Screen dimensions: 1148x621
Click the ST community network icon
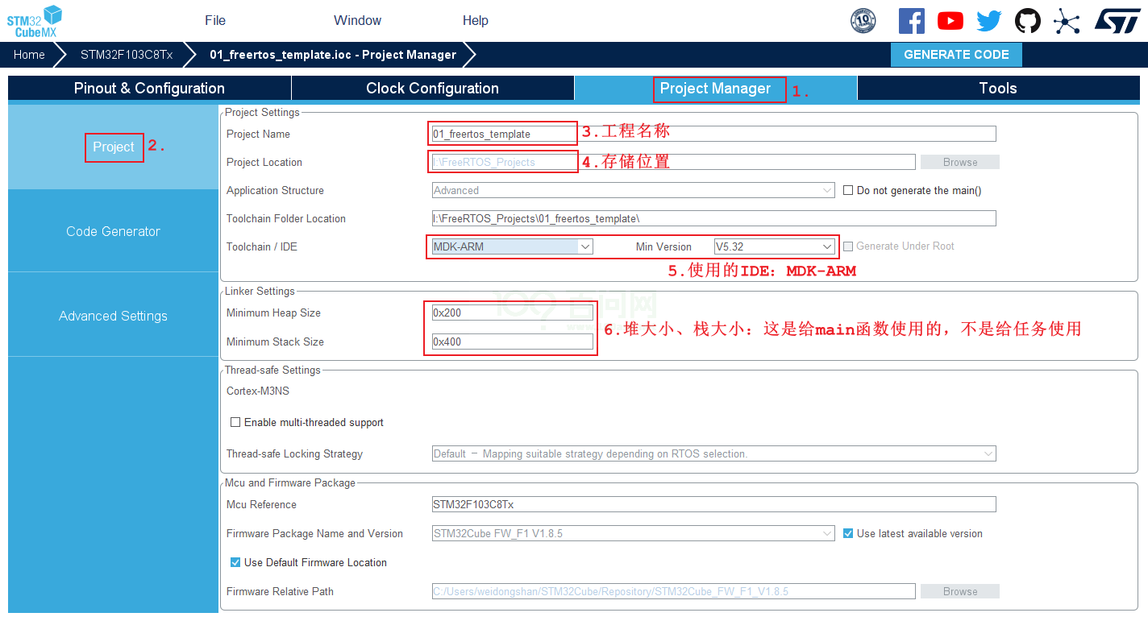pos(1067,21)
